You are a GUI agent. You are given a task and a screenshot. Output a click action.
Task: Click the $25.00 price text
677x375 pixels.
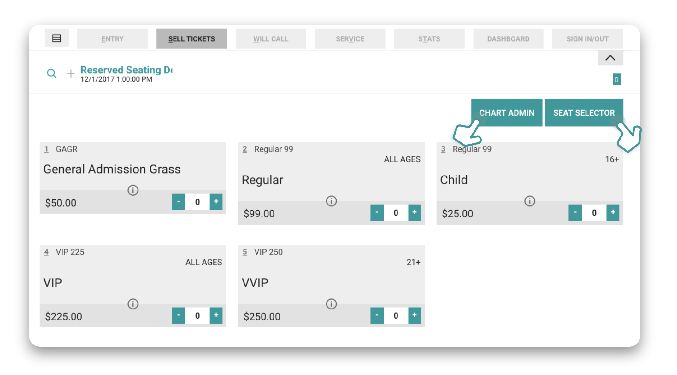click(x=457, y=213)
